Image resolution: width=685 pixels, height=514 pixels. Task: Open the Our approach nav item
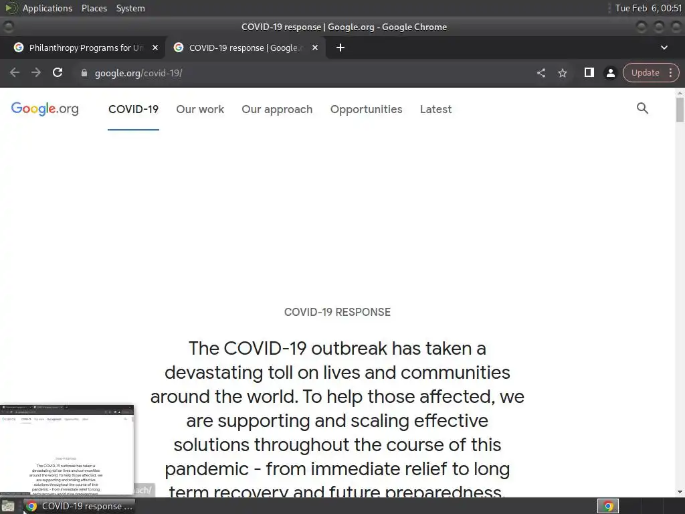point(277,109)
